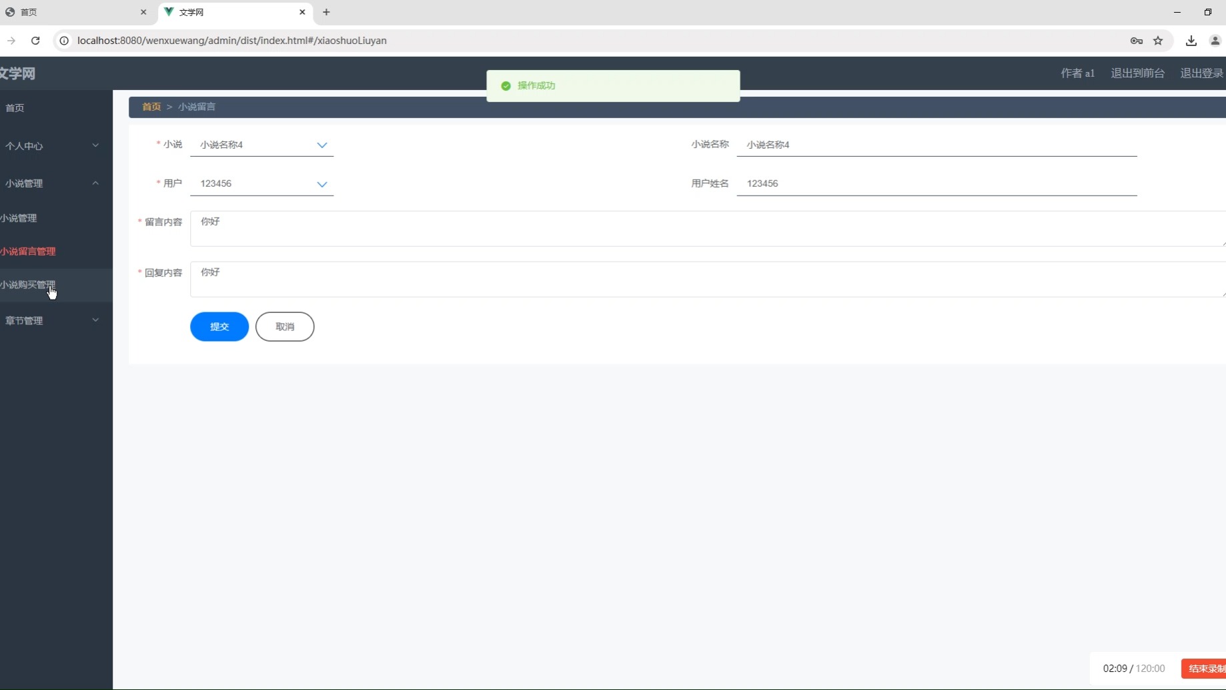Switch to the 文学网 browser tab
The width and height of the screenshot is (1226, 690).
(235, 12)
